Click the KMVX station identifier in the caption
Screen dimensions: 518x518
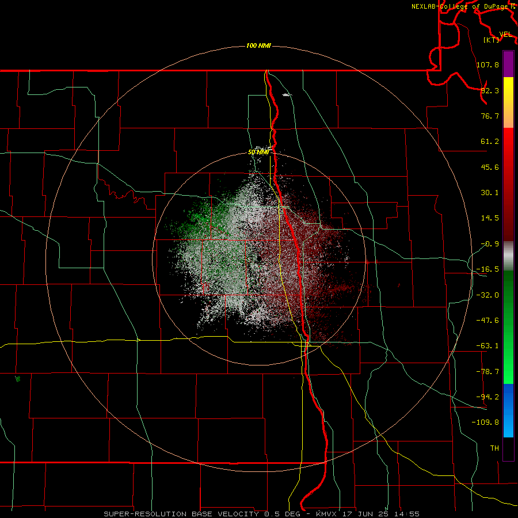pos(326,514)
